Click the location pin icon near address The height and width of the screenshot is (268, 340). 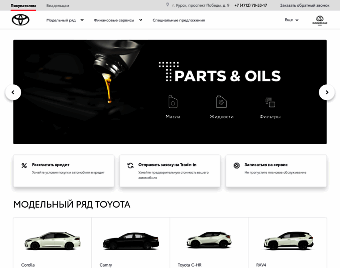[x=167, y=4]
